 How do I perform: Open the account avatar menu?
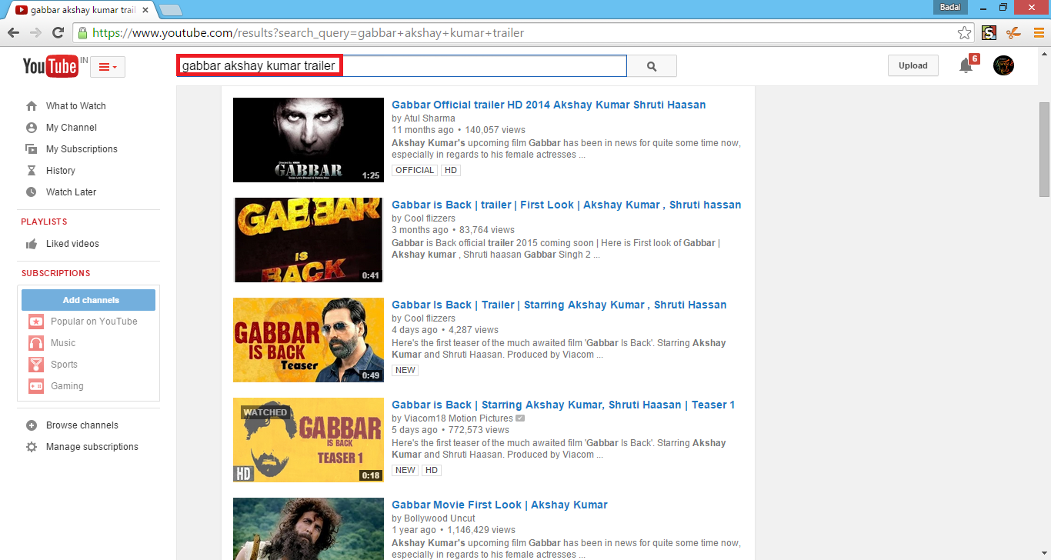(1003, 65)
